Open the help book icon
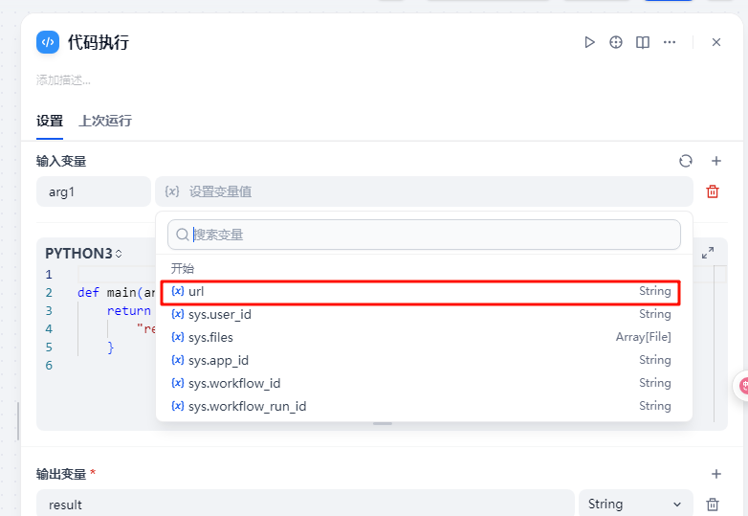This screenshot has width=748, height=516. (643, 42)
